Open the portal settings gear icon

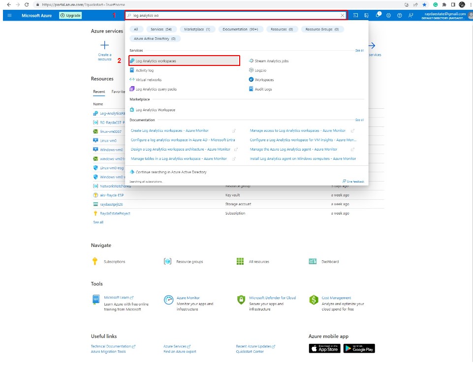pyautogui.click(x=388, y=15)
